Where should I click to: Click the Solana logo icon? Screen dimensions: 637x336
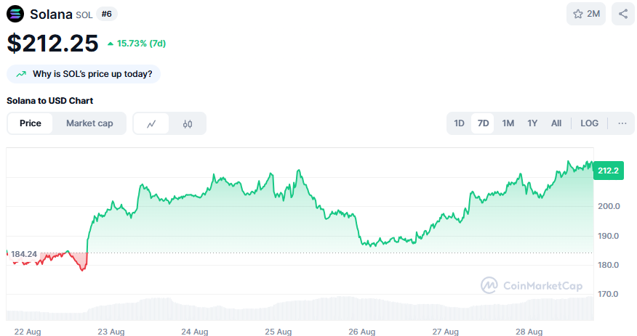coord(15,14)
